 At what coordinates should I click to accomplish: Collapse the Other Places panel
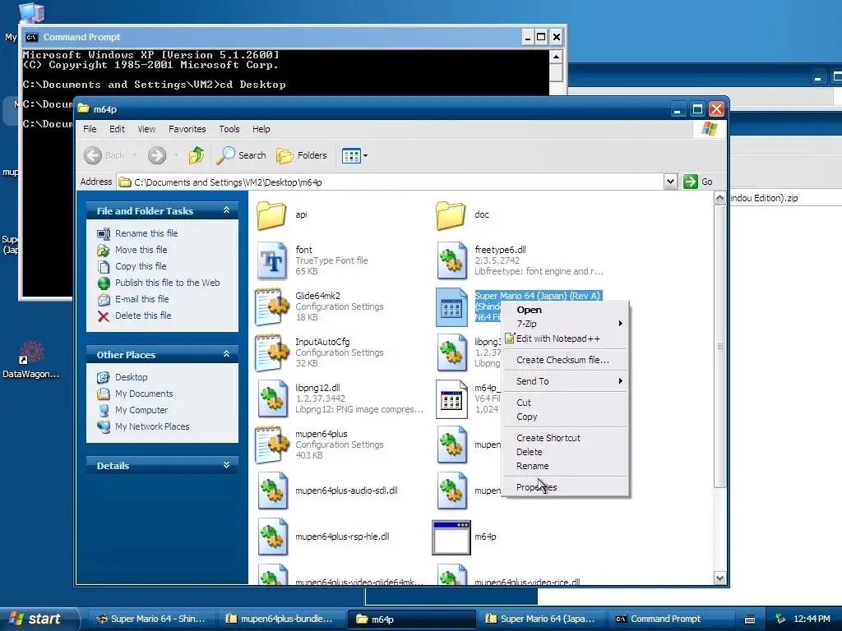(227, 354)
